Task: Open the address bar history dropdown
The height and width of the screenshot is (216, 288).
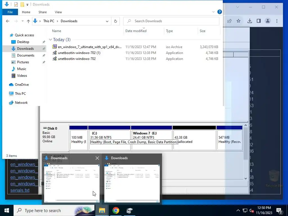Action: click(x=107, y=21)
